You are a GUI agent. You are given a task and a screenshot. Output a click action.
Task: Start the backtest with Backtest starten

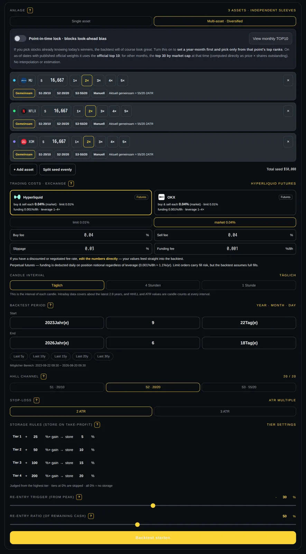pos(153,538)
